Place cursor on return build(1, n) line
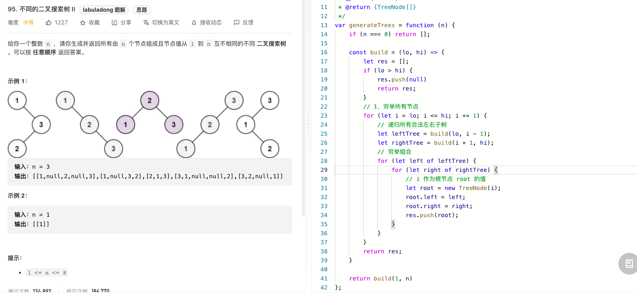637x294 pixels. [381, 278]
